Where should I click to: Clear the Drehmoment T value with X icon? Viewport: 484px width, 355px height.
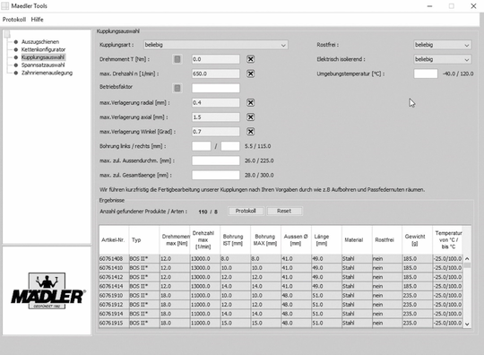pyautogui.click(x=250, y=59)
